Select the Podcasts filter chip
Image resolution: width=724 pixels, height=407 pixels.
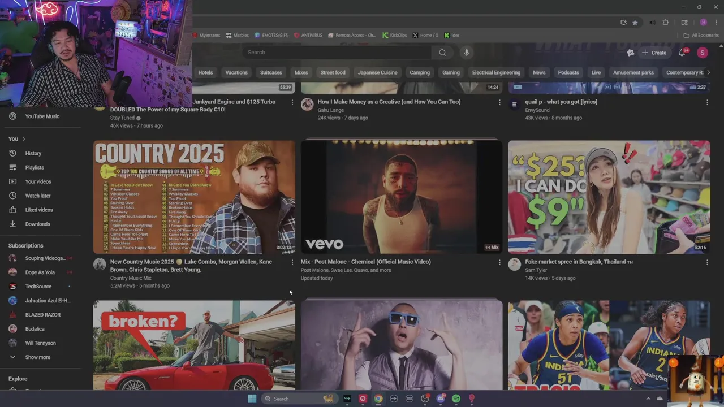tap(568, 72)
